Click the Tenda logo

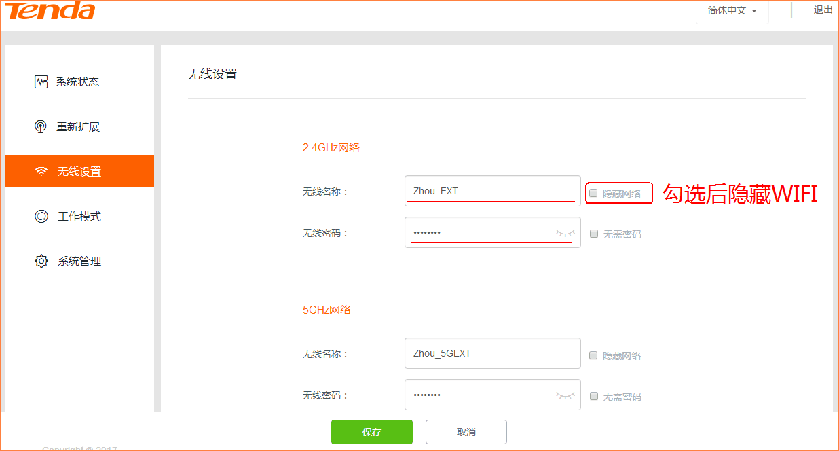50,11
